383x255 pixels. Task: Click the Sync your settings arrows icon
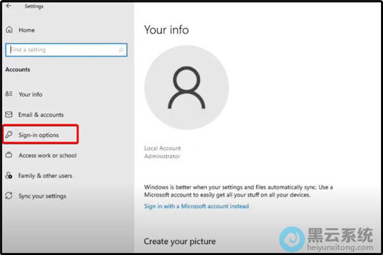[9, 196]
